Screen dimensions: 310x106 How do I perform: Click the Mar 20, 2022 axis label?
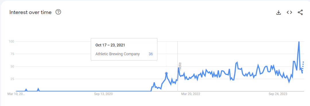191,94
